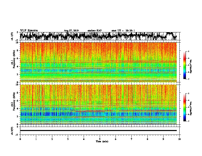Click the "ch.1(V)" waveform axis label
The image size is (202, 156).
pos(12,36)
